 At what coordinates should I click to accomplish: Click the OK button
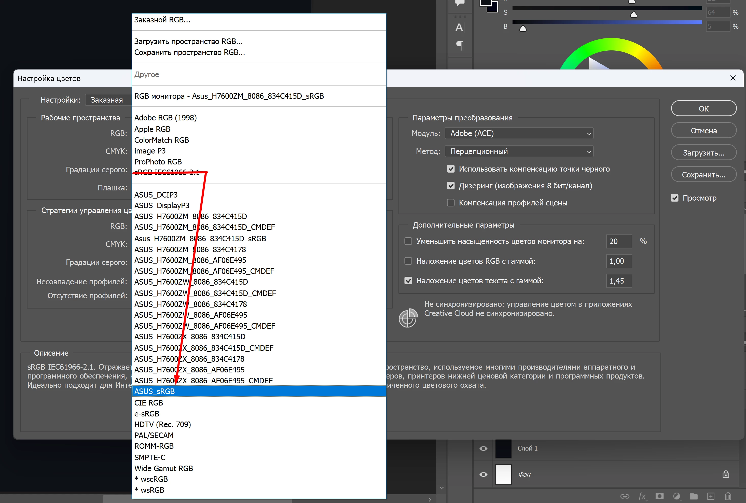(704, 108)
